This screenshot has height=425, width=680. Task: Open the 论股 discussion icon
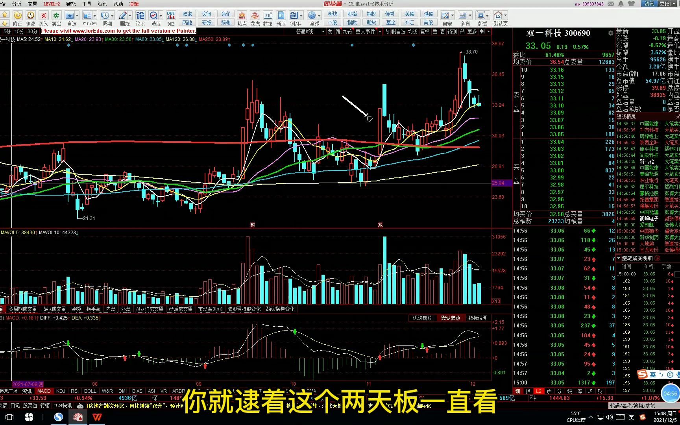click(140, 15)
